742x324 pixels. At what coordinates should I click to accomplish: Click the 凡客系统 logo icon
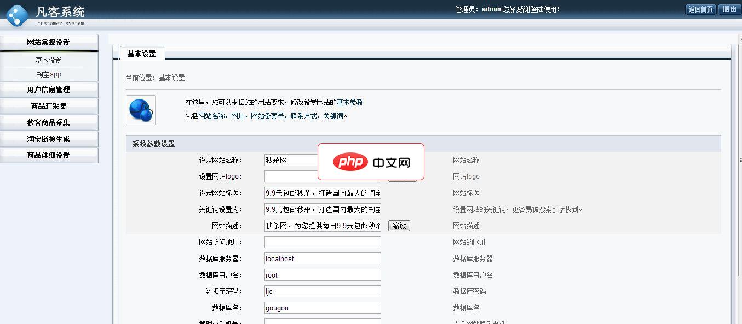(16, 15)
